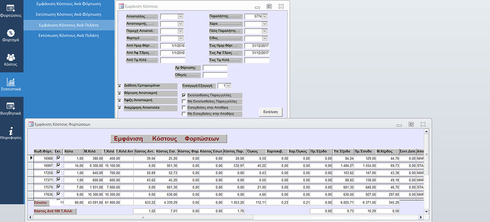Choose Εκτύπωση Κόστους Ανά Πελάτη menu item
This screenshot has width=490, height=222.
[x=69, y=35]
